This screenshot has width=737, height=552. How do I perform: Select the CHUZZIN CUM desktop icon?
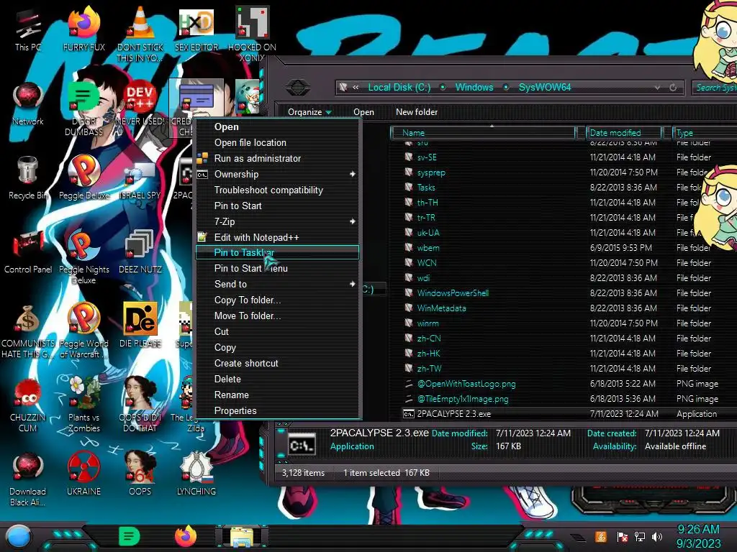[x=28, y=405]
